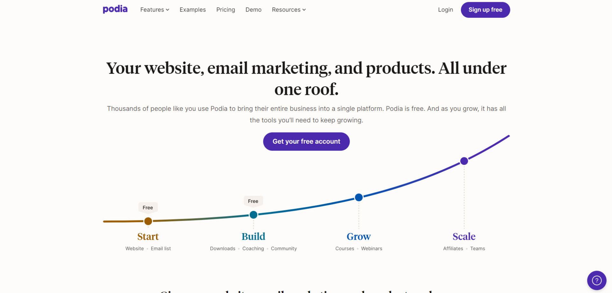Screen dimensions: 612x293
Task: Select the teal Build dot on curve
Action: tap(253, 215)
